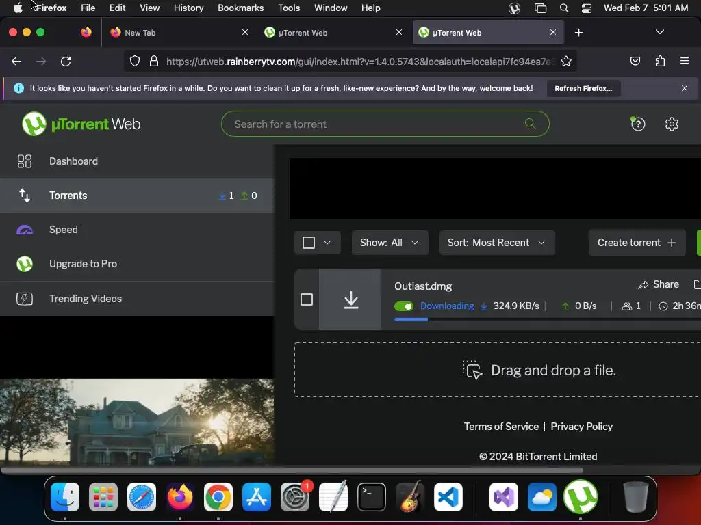Image resolution: width=701 pixels, height=525 pixels.
Task: Open Finder from the dock
Action: pos(65,497)
